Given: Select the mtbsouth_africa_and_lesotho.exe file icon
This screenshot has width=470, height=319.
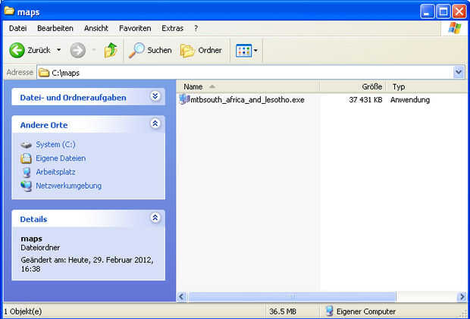Looking at the screenshot, I should point(184,99).
